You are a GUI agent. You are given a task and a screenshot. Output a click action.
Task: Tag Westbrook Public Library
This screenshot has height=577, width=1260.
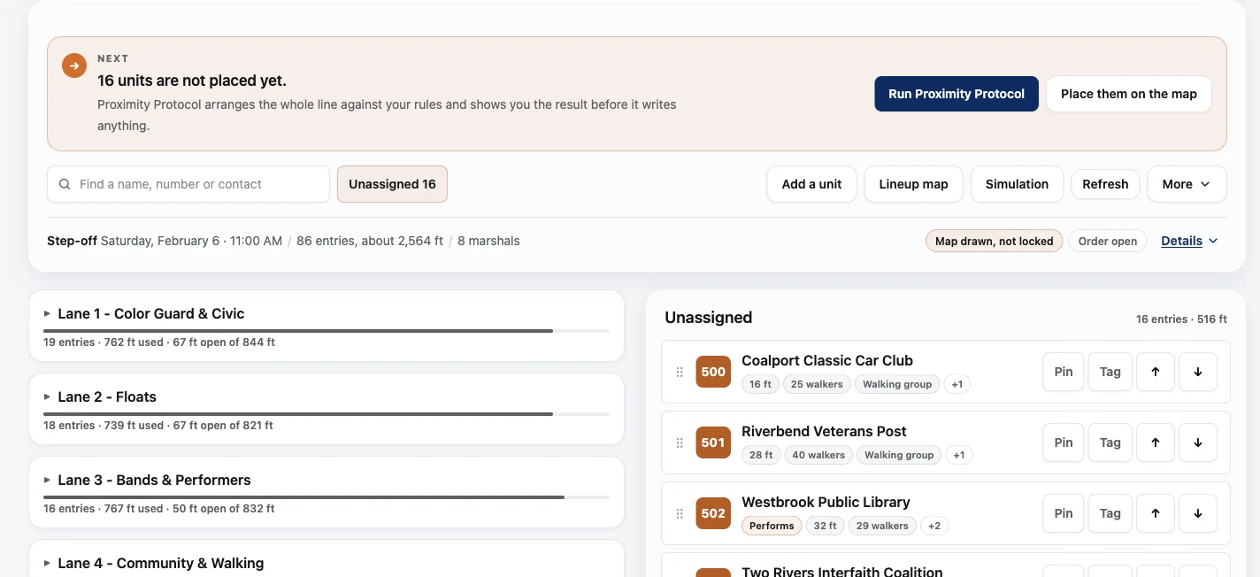1110,513
